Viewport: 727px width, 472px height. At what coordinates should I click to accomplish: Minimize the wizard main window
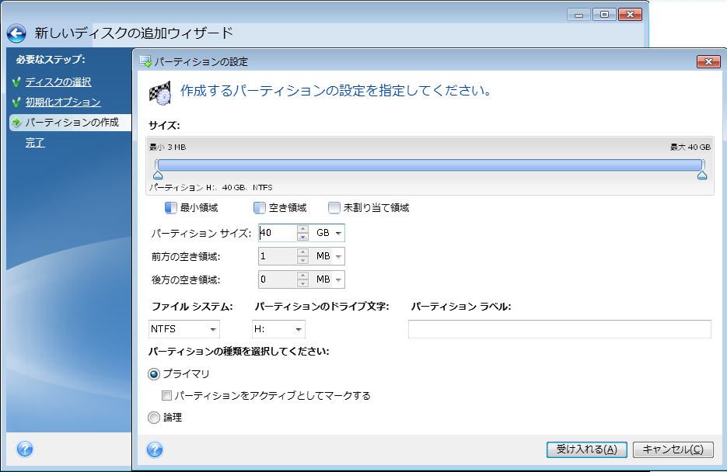click(x=578, y=15)
